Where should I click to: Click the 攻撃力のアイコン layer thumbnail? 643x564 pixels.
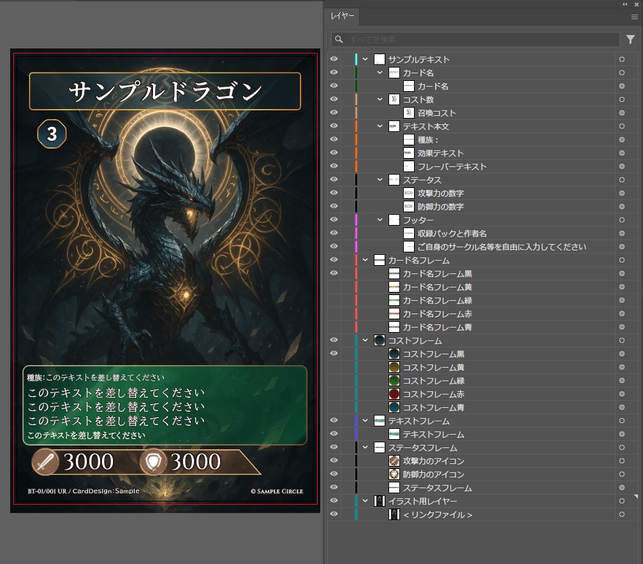(394, 461)
